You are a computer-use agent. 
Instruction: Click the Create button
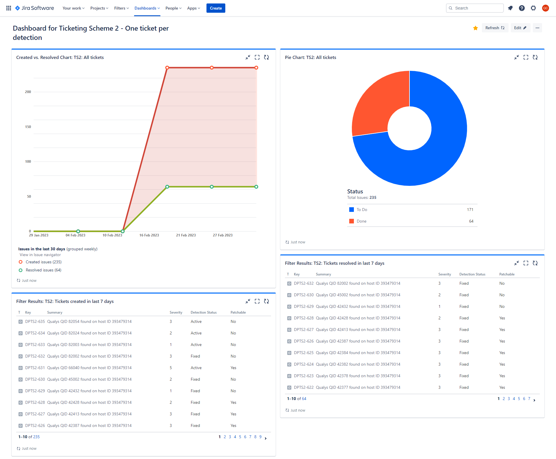215,8
